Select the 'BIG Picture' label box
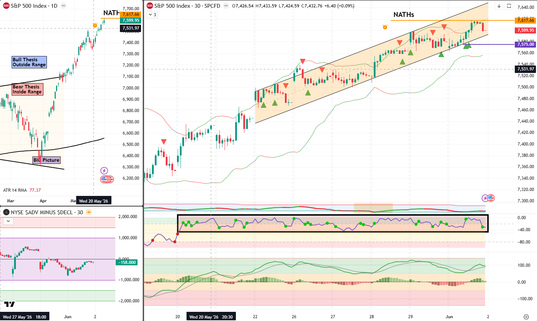Image resolution: width=537 pixels, height=321 pixels. coord(46,160)
